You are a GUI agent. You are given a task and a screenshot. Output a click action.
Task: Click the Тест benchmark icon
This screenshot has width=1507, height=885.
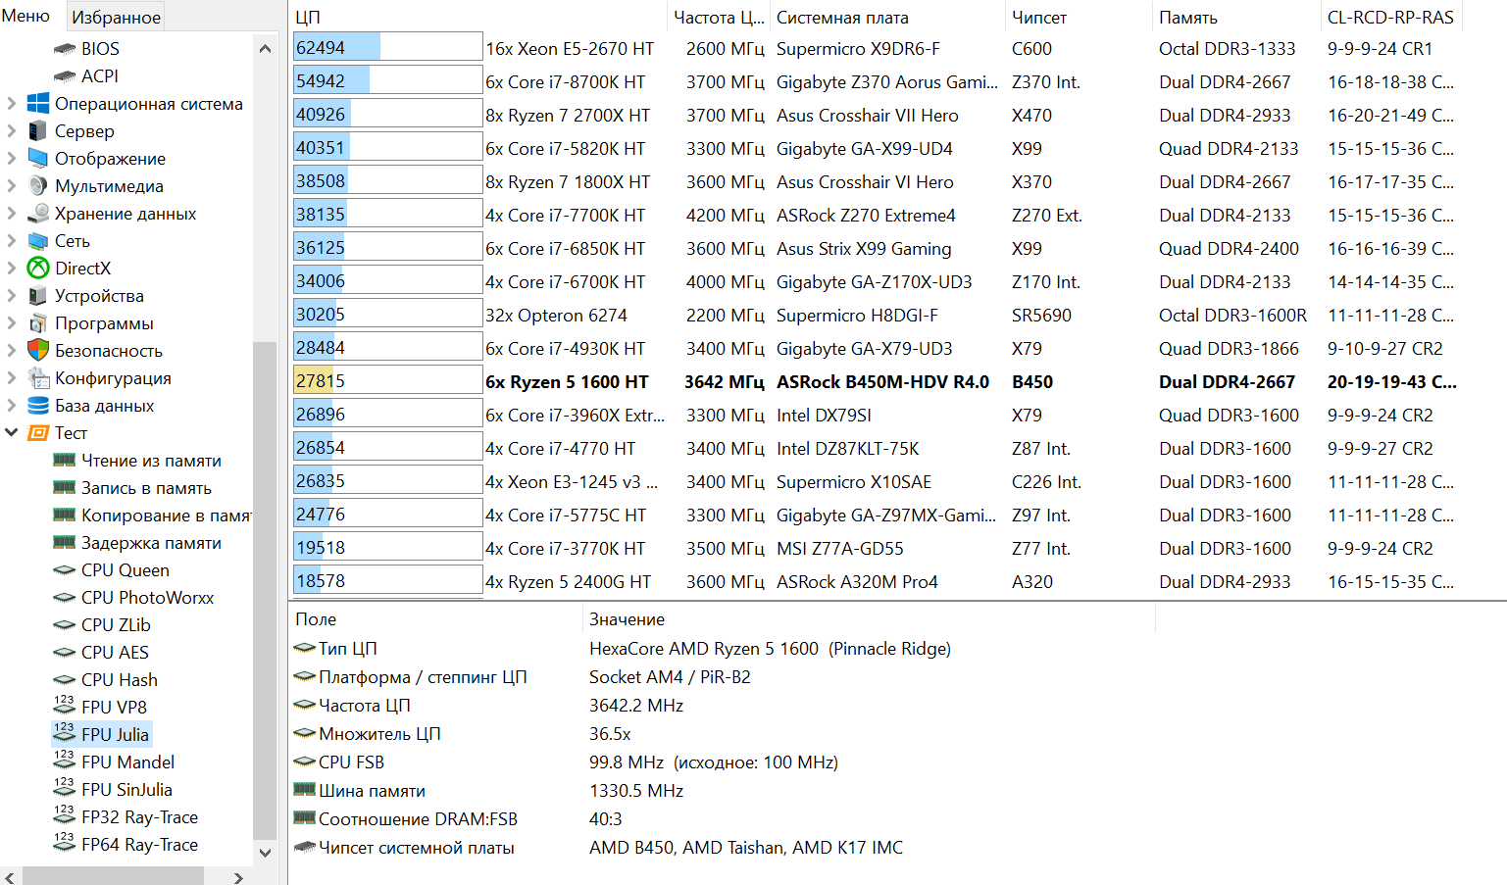(38, 433)
